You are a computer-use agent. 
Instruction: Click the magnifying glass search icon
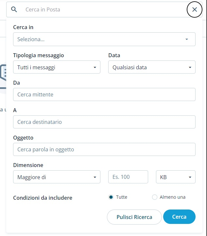pos(14,9)
